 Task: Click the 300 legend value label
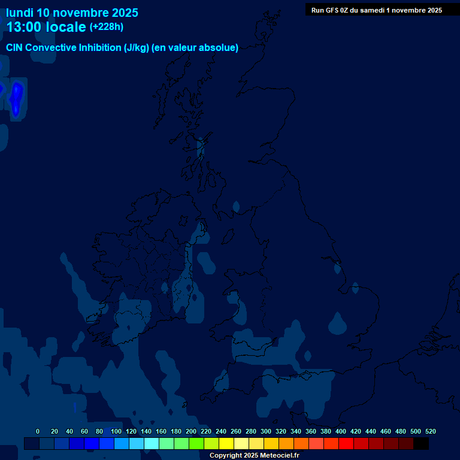[x=265, y=431]
